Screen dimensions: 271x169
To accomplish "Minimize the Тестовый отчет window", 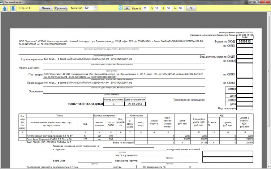I will point(252,2).
